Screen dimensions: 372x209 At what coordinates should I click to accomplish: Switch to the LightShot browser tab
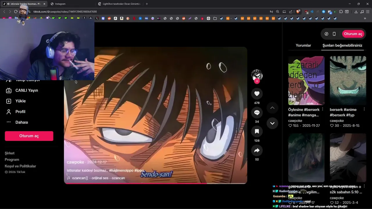pos(119,4)
